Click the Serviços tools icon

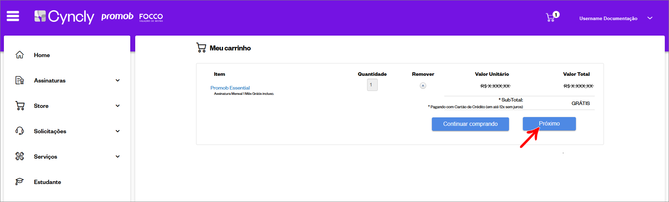pyautogui.click(x=20, y=157)
